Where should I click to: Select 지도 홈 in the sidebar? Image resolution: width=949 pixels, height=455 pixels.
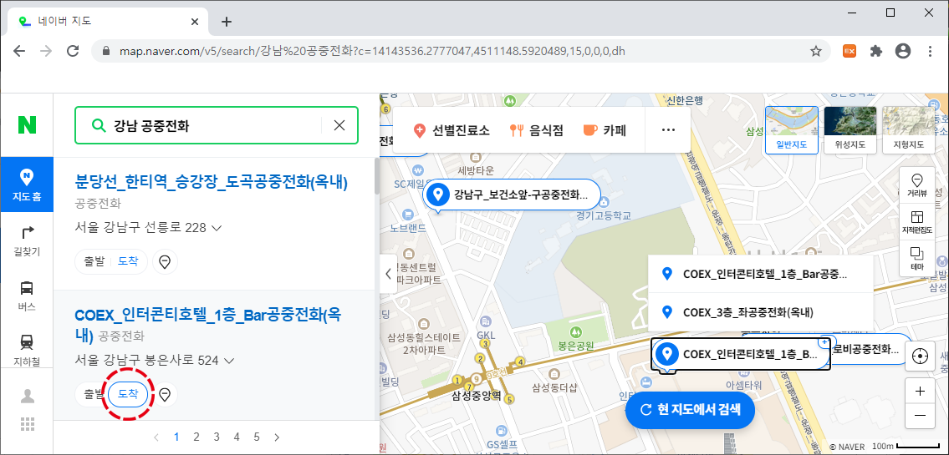tap(27, 185)
